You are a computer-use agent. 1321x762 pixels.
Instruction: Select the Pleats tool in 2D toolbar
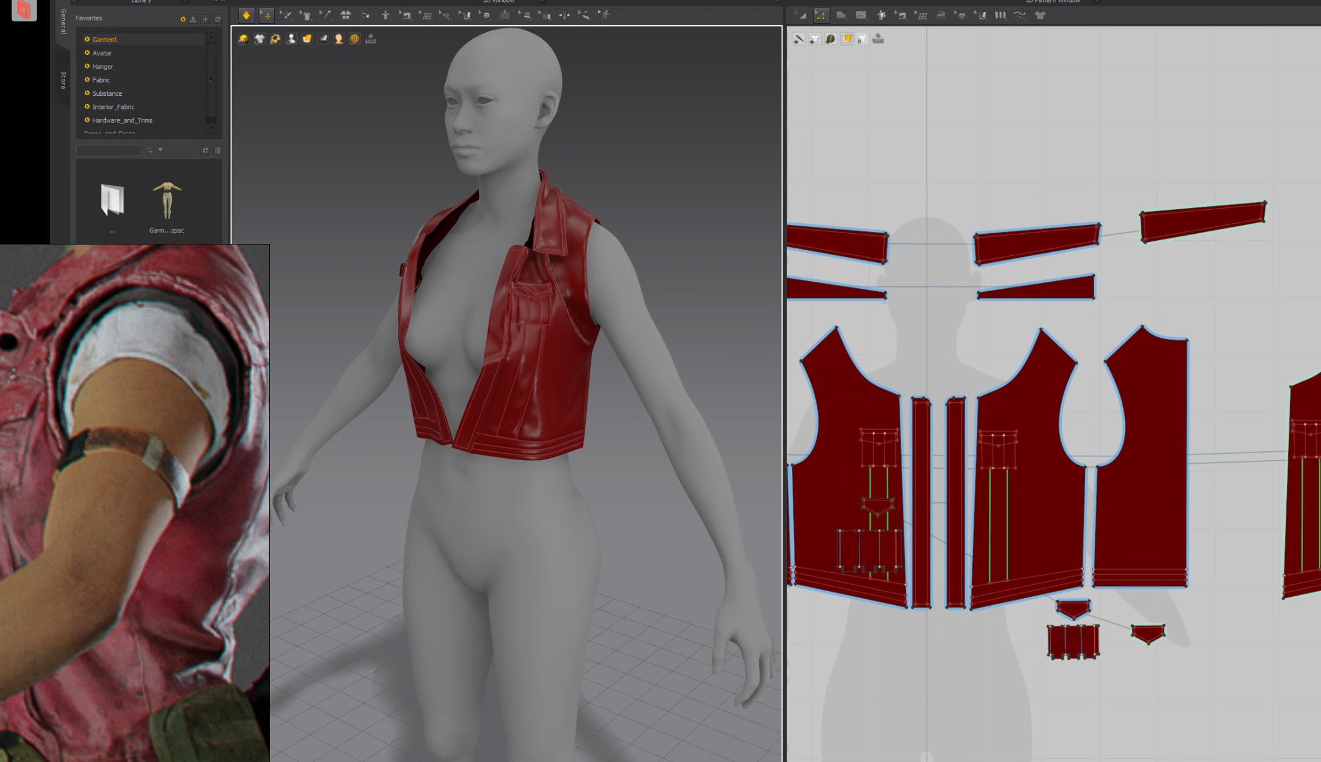coord(1001,15)
